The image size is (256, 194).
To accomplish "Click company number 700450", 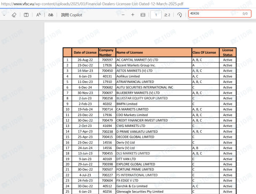I will (107, 71).
